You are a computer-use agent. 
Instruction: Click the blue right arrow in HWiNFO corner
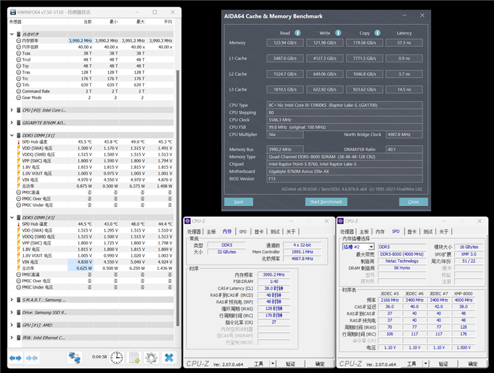(19, 358)
